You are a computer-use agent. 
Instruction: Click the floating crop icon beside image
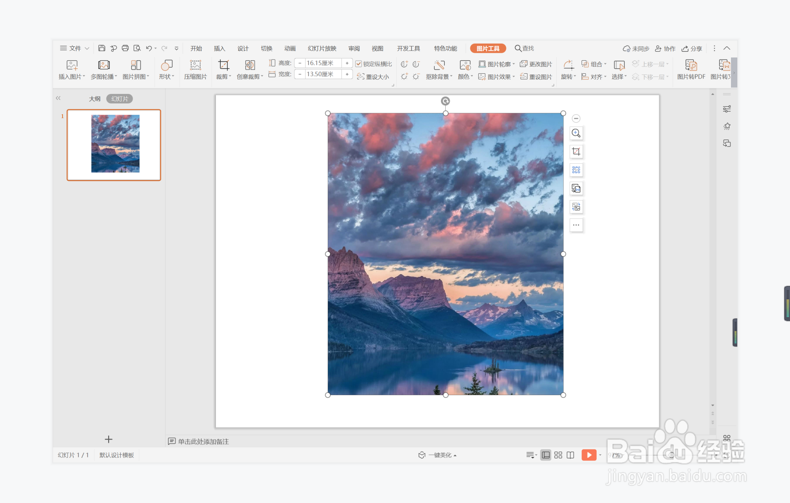[576, 151]
